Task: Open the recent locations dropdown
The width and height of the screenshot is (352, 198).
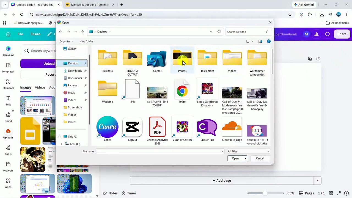Action: tap(75, 32)
